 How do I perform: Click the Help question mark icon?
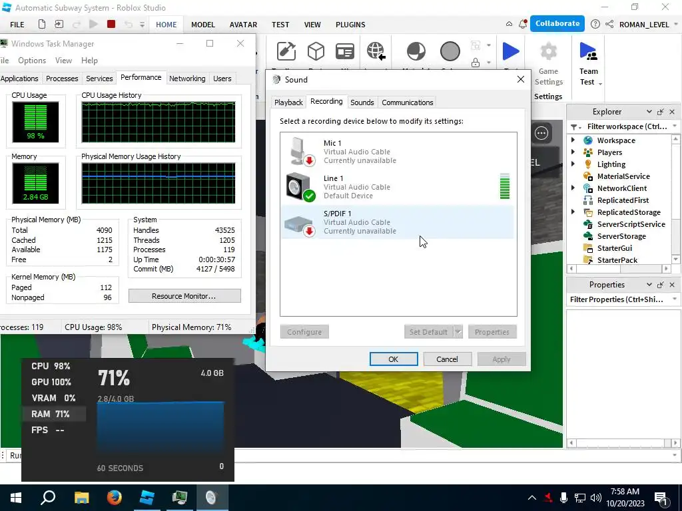pyautogui.click(x=595, y=25)
